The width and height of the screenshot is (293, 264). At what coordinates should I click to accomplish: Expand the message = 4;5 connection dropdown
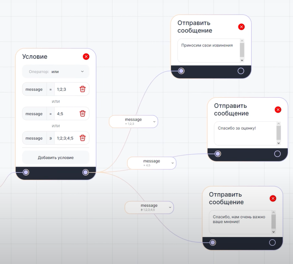pyautogui.click(x=173, y=163)
